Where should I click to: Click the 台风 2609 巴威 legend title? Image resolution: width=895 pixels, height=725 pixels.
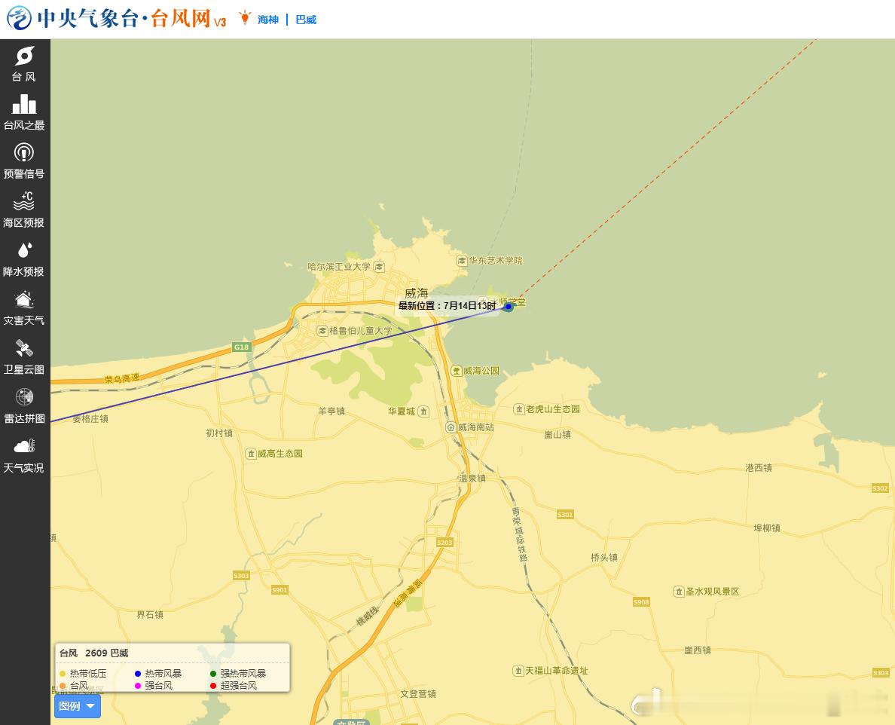point(94,653)
